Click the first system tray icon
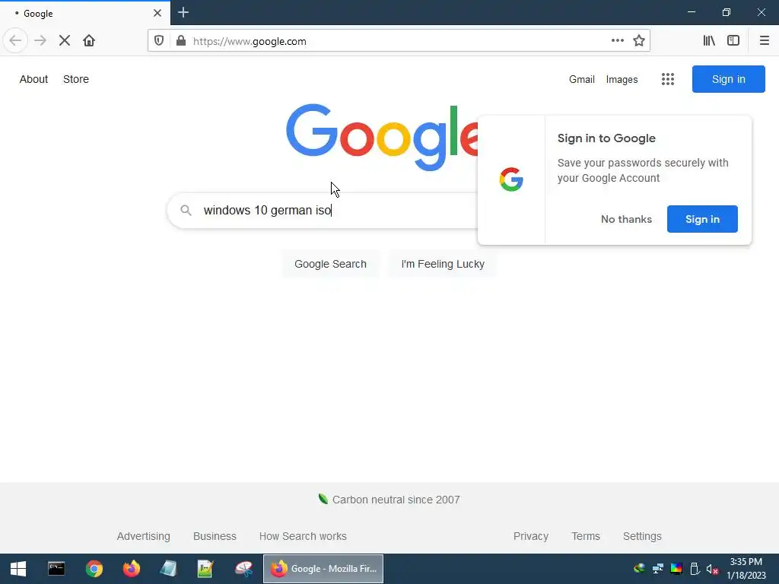This screenshot has width=779, height=584. click(x=639, y=569)
